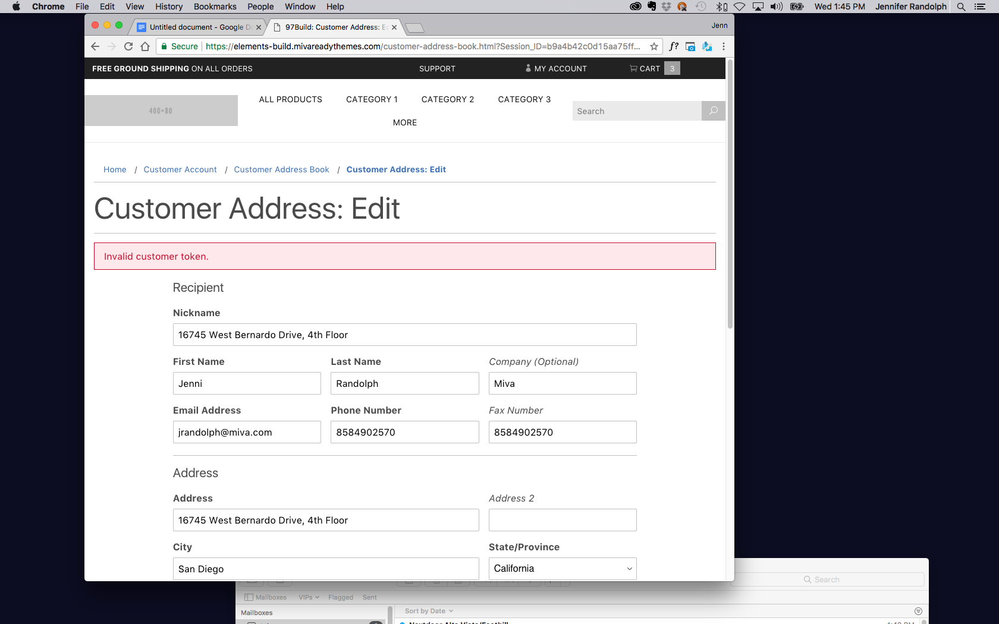Click the browser forward arrow
The width and height of the screenshot is (999, 624).
(112, 46)
